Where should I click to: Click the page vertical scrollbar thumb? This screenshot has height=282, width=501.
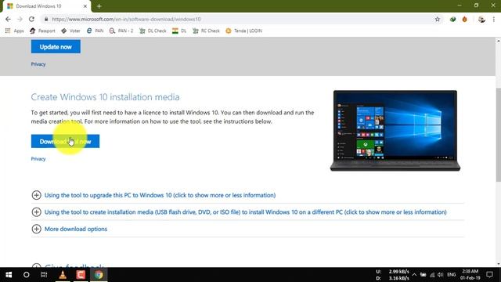point(499,134)
